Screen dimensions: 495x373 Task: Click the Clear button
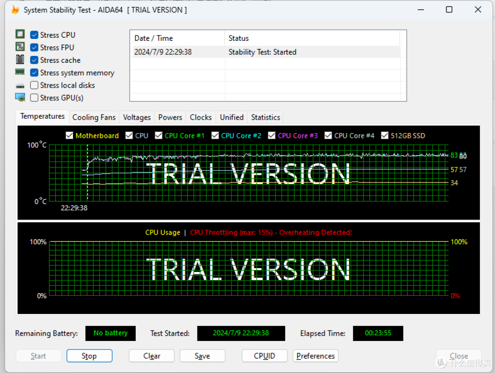152,356
